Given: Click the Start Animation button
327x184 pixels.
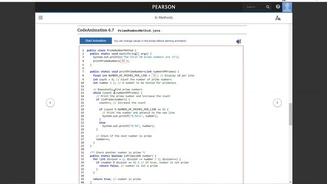Looking at the screenshot, I should 96,41.
